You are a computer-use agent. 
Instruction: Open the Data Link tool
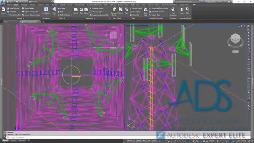pos(146,12)
